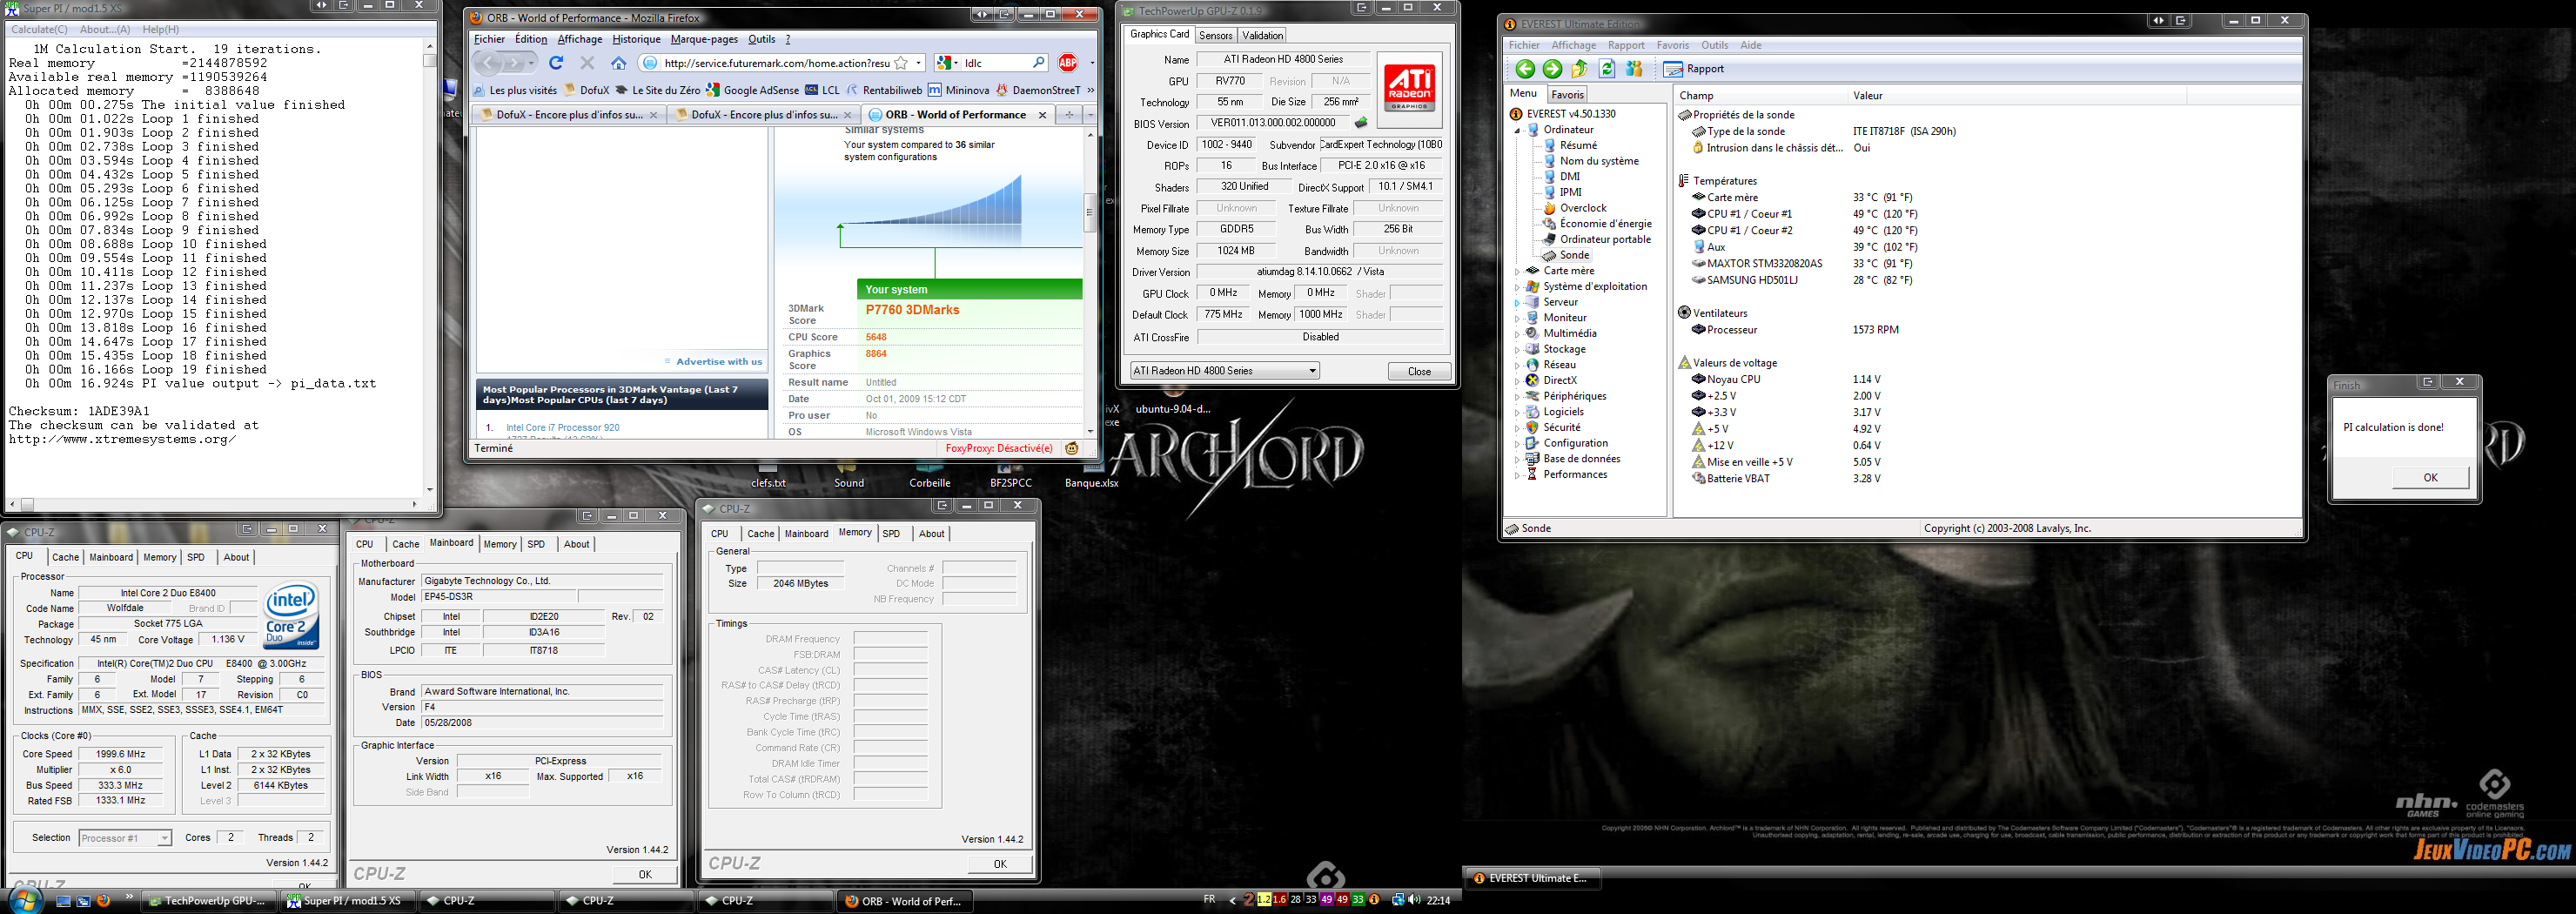The image size is (2576, 914).
Task: Open Mininova bookmark
Action: tap(959, 90)
